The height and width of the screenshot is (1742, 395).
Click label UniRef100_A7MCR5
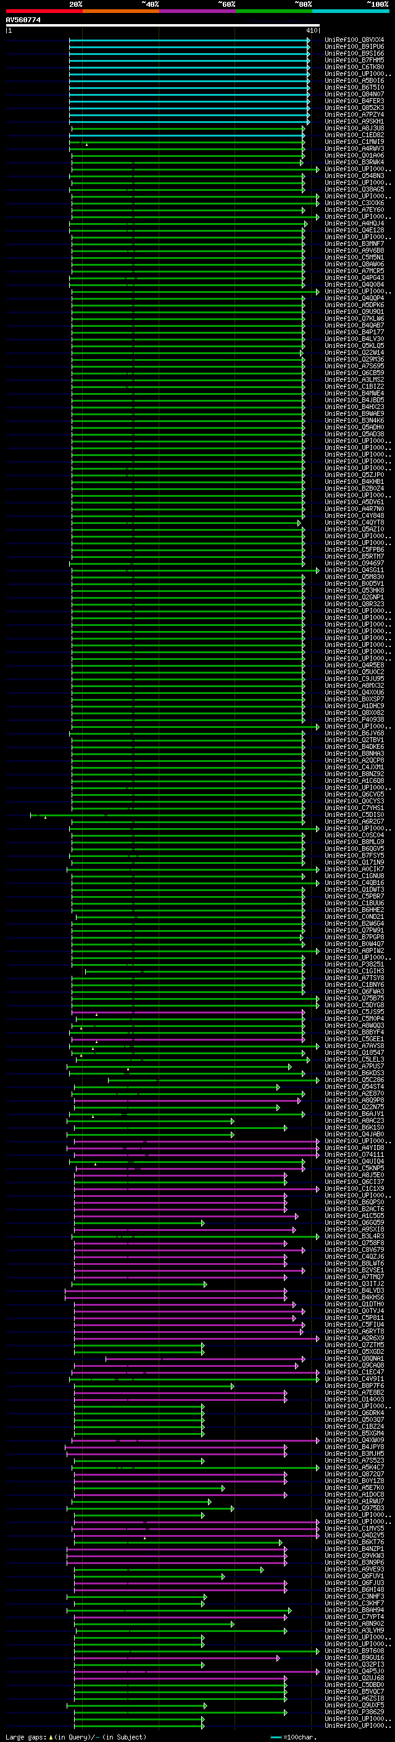(x=354, y=271)
